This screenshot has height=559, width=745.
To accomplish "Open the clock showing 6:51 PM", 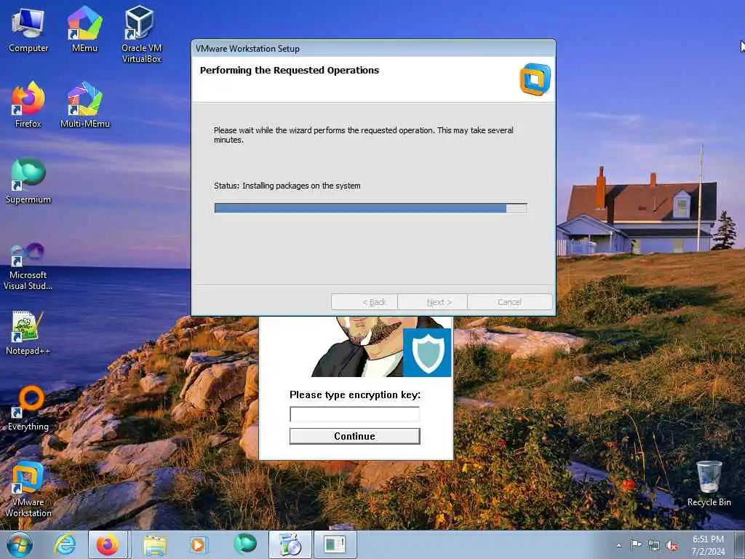I will [708, 544].
